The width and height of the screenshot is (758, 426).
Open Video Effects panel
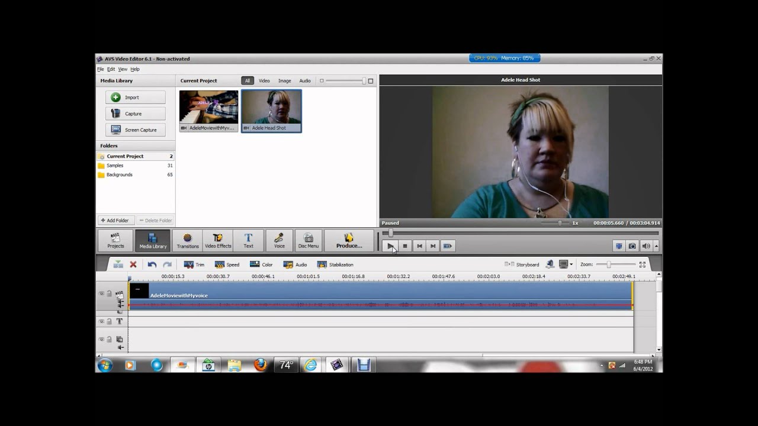218,240
